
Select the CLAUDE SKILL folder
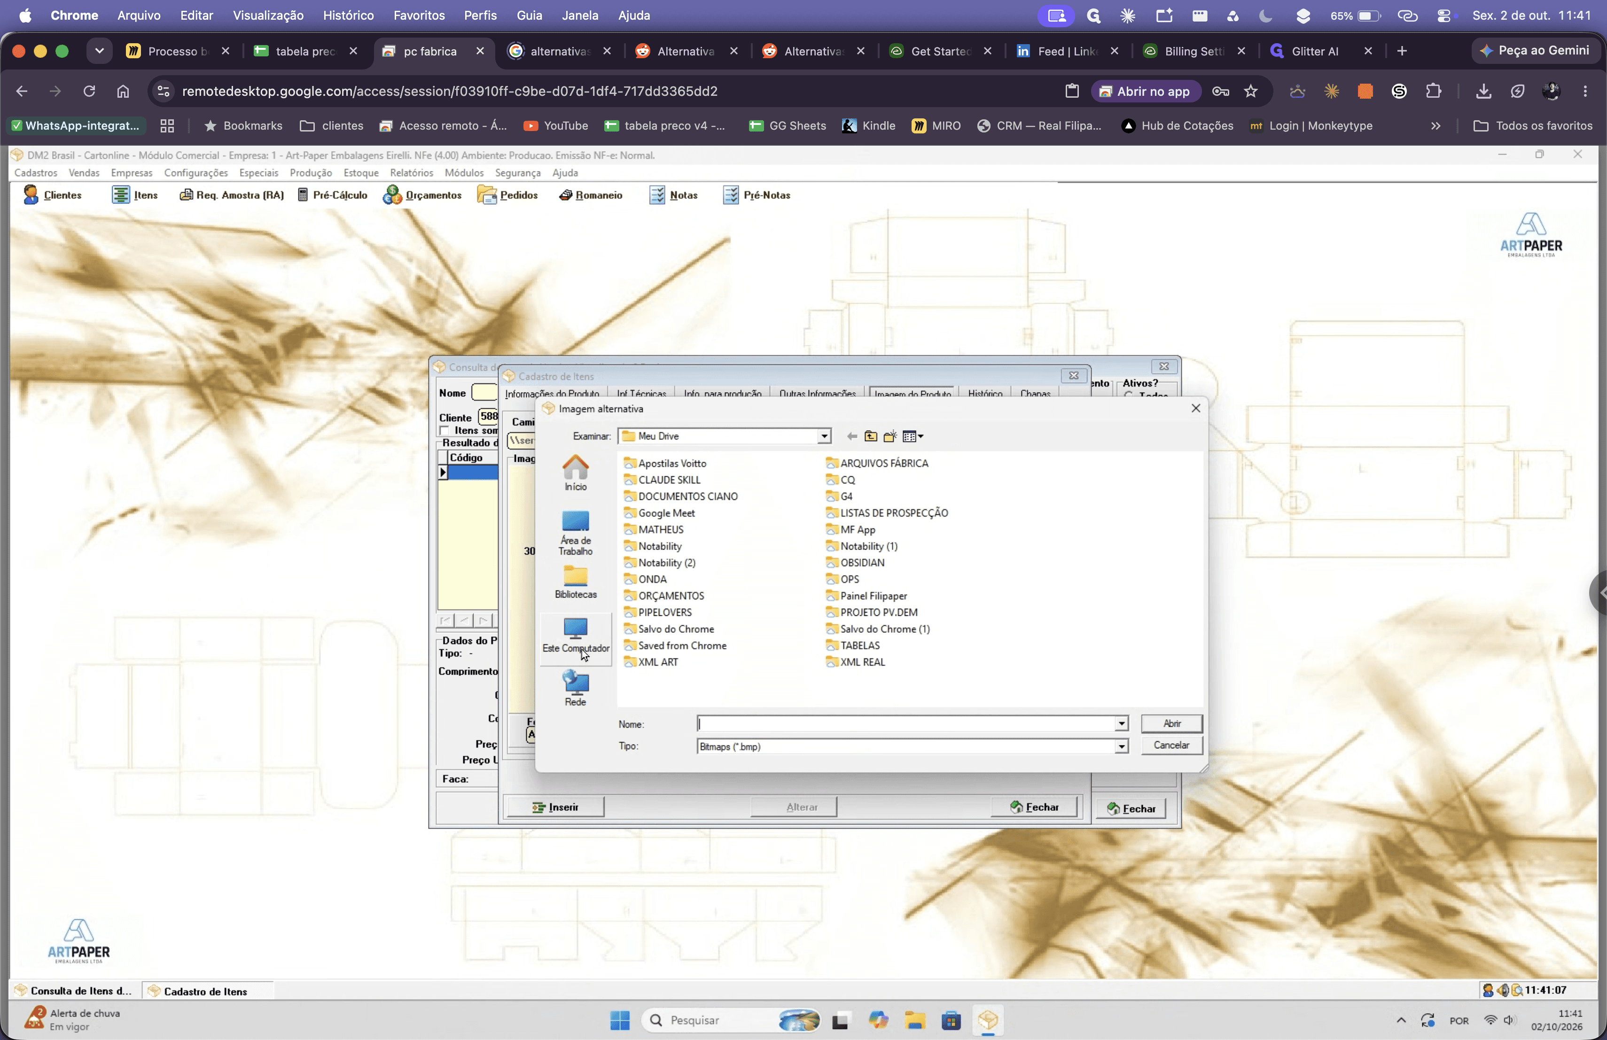tap(663, 480)
